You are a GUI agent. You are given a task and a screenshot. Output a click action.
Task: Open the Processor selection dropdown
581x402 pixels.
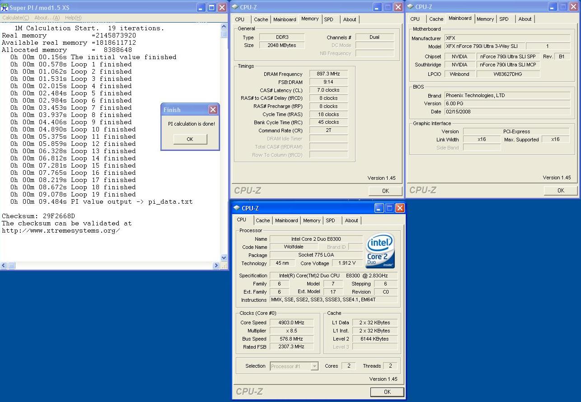tap(314, 366)
